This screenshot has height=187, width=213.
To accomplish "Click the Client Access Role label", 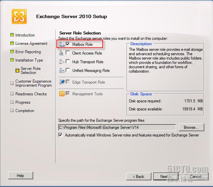I will point(87,53).
